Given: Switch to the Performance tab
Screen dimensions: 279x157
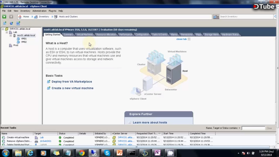Looking at the screenshot, I should coord(126,34).
